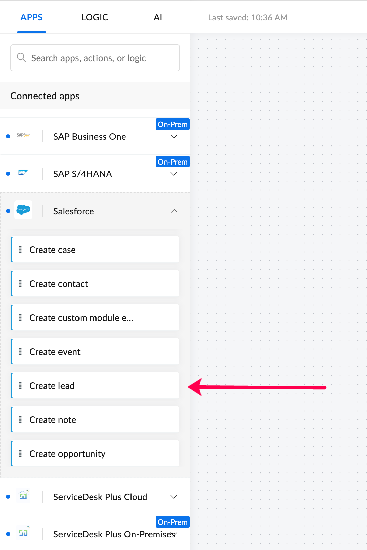Switch to the LOGIC tab

click(x=95, y=17)
